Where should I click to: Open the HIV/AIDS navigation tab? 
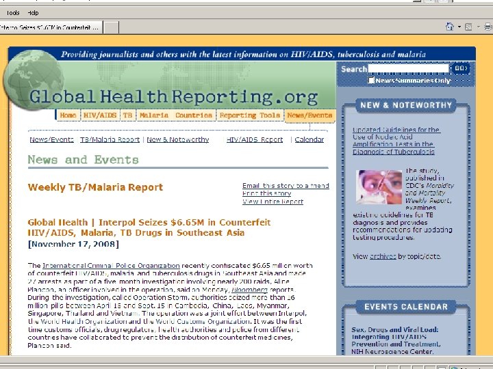tap(100, 115)
